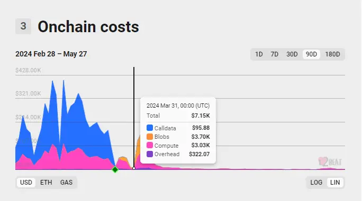
Task: Show costs in USD
Action: click(x=26, y=183)
